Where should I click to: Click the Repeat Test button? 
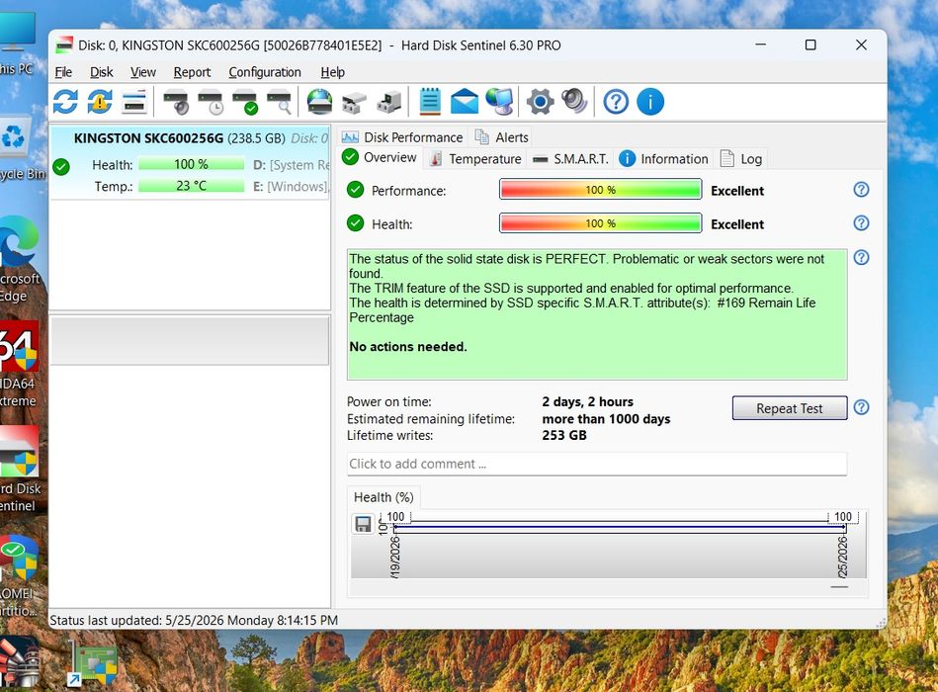[789, 408]
